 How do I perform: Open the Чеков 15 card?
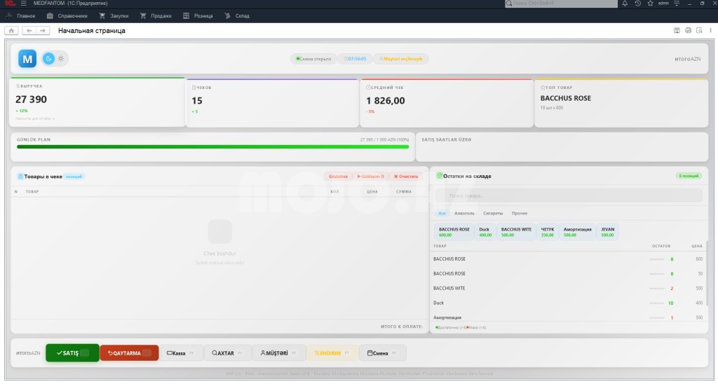click(273, 103)
